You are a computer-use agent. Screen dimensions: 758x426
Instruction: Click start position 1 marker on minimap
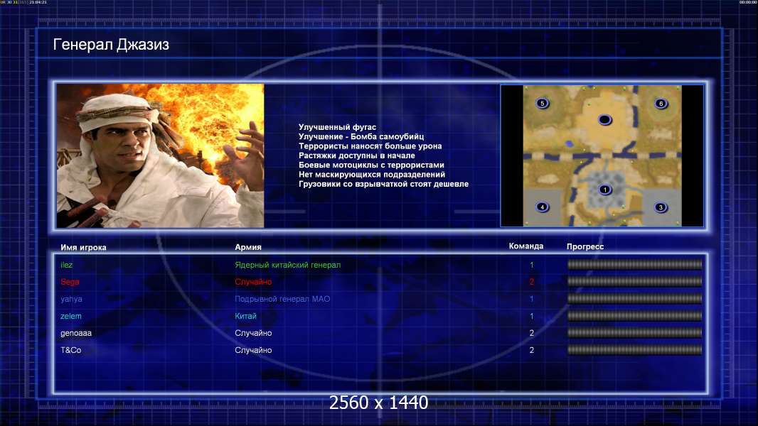tap(604, 190)
